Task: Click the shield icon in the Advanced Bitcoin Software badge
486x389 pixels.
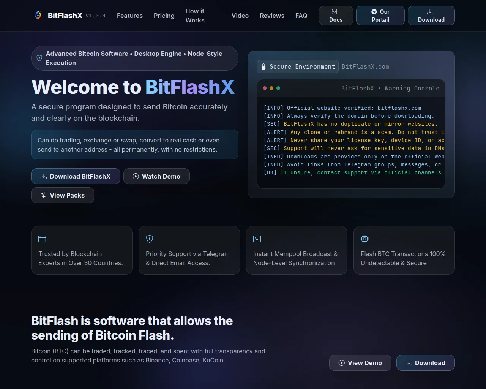Action: (x=39, y=58)
